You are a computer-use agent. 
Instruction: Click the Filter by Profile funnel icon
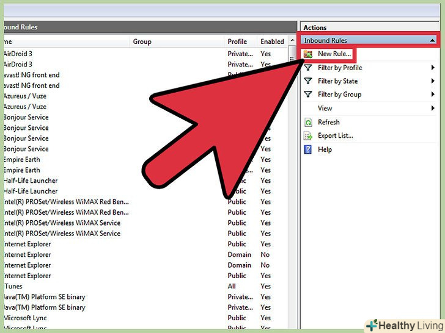308,68
